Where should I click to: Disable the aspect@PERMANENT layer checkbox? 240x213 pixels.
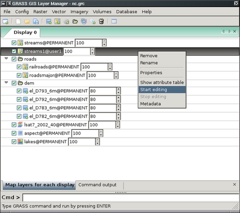click(14, 133)
